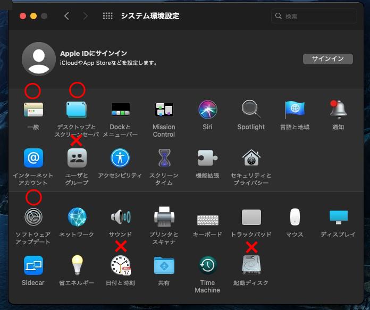Minimize window with yellow button
Viewport: 370px width, 310px height.
33,16
